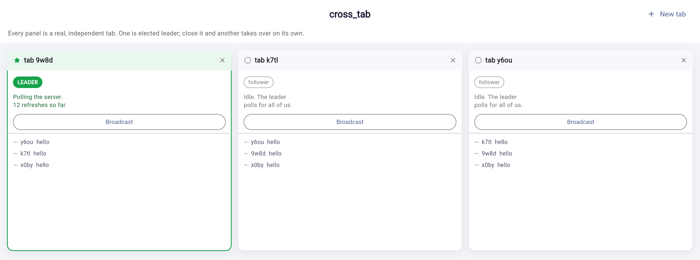Image resolution: width=700 pixels, height=260 pixels.
Task: Close tab k7tl panel
Action: (x=453, y=60)
